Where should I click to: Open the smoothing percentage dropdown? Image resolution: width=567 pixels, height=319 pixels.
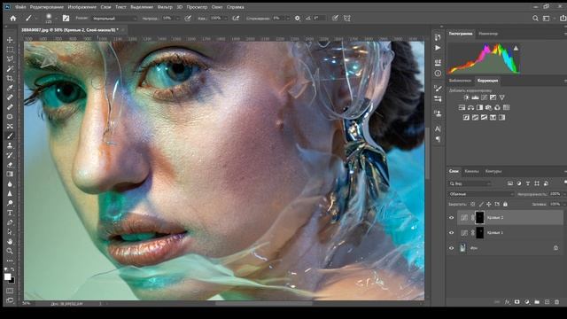coord(288,19)
